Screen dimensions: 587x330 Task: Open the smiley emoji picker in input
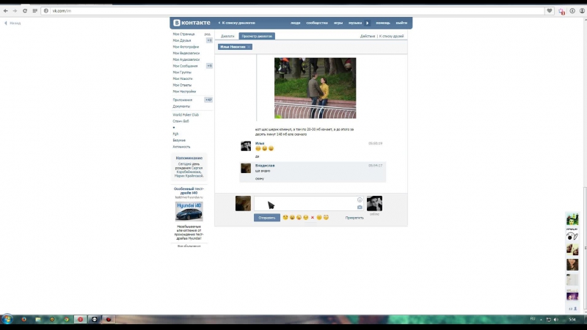360,199
